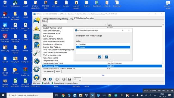
Task: Open the Forscan Mondeo spreadsheet desktop icon
Action: pyautogui.click(x=15, y=83)
